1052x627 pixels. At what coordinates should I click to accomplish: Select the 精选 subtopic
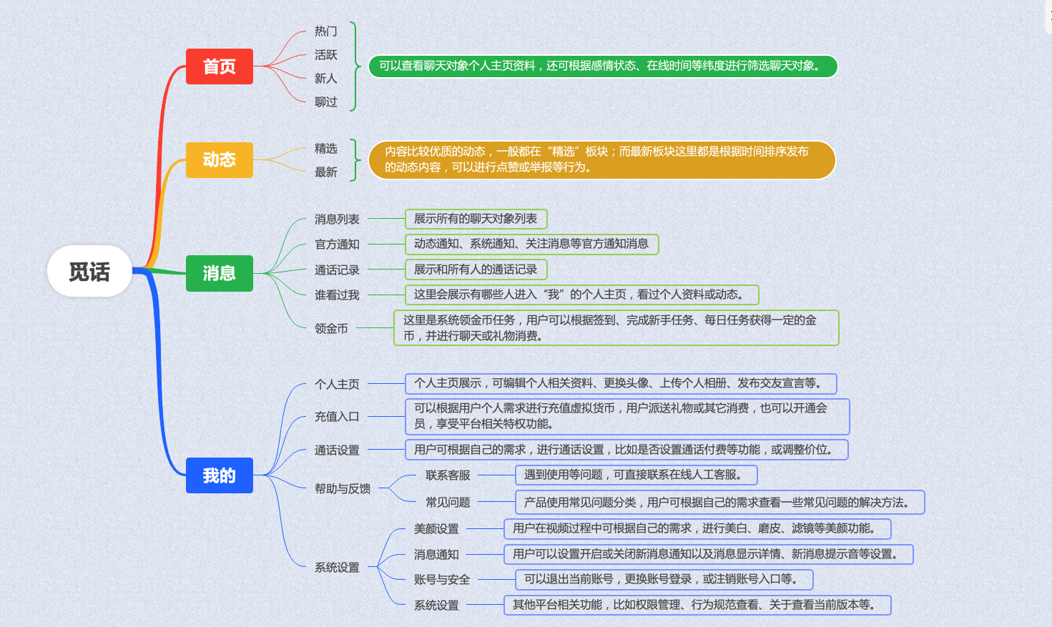pyautogui.click(x=325, y=149)
